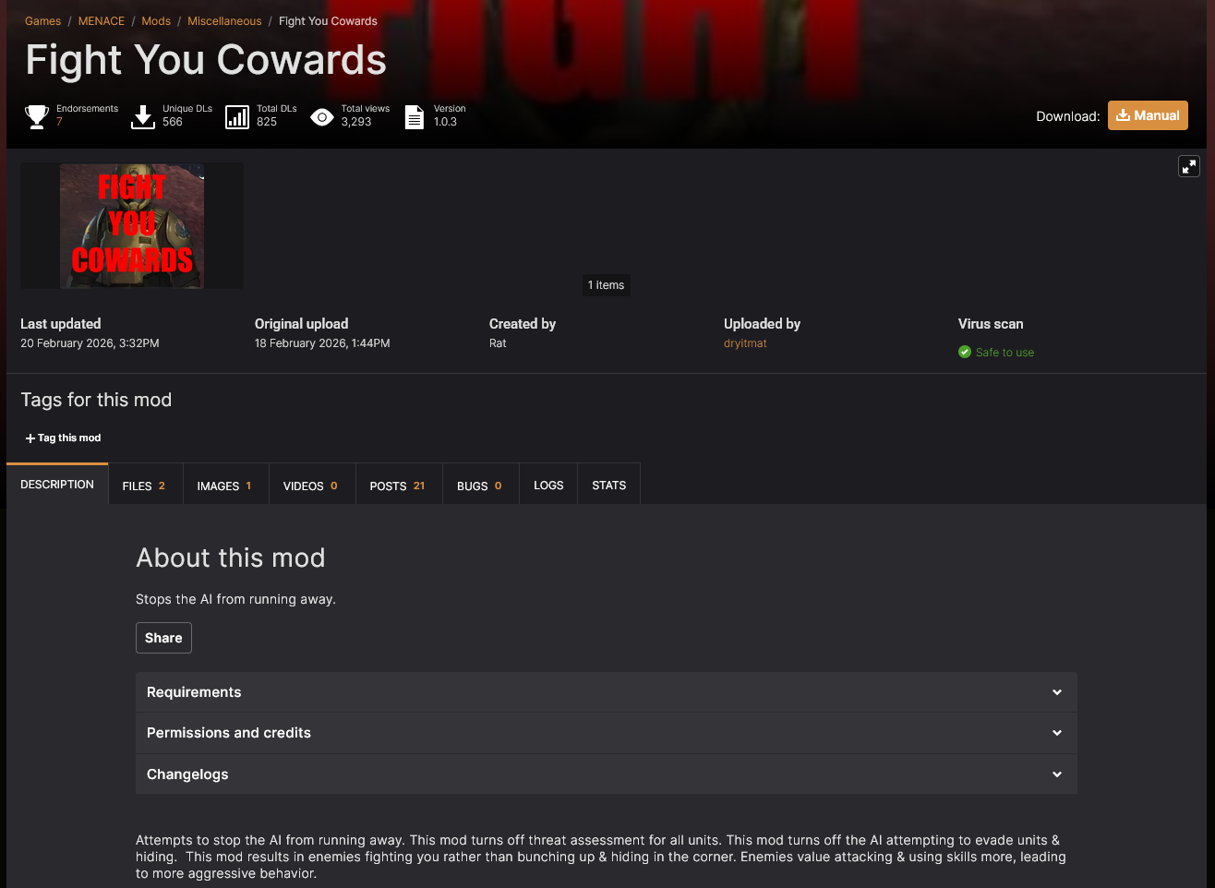Open the Fight You Cowards thumbnail image

pyautogui.click(x=132, y=226)
